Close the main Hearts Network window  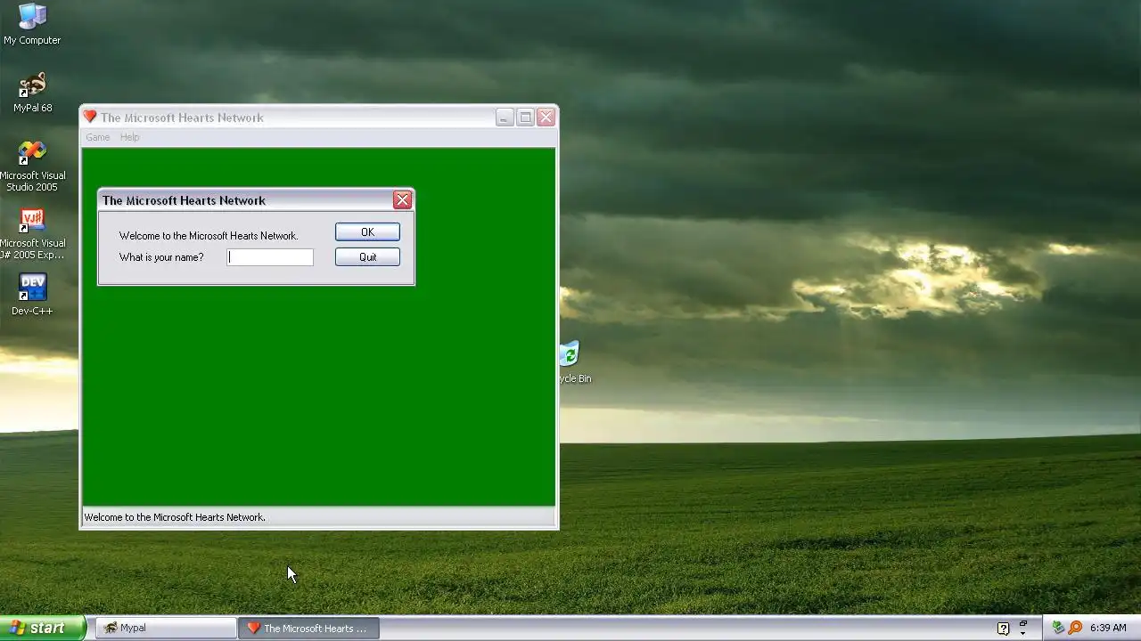pos(546,118)
